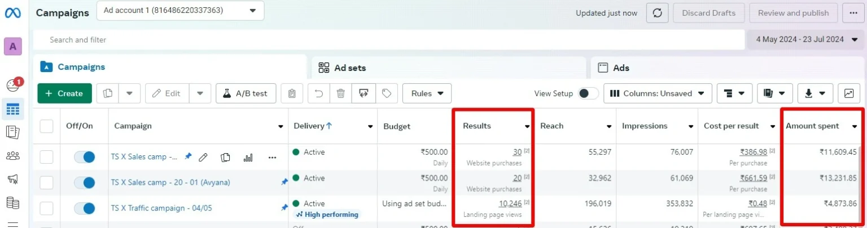Open the date range 4 May - 23 Jul picker
The image size is (867, 228).
click(x=805, y=39)
